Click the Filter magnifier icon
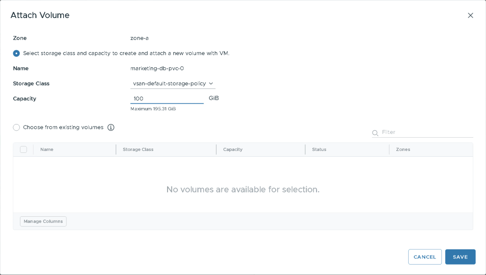Viewport: 486px width, 275px height. (x=375, y=133)
